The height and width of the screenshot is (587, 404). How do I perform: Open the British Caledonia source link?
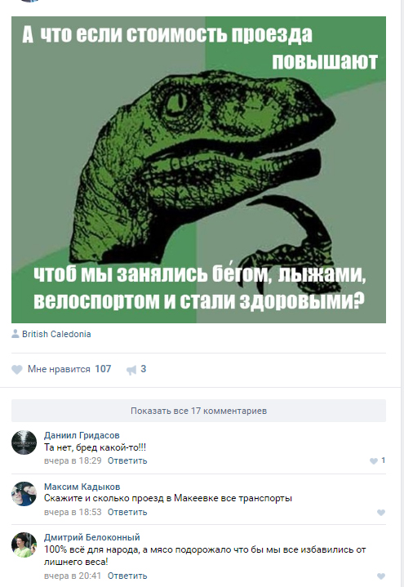pyautogui.click(x=56, y=334)
